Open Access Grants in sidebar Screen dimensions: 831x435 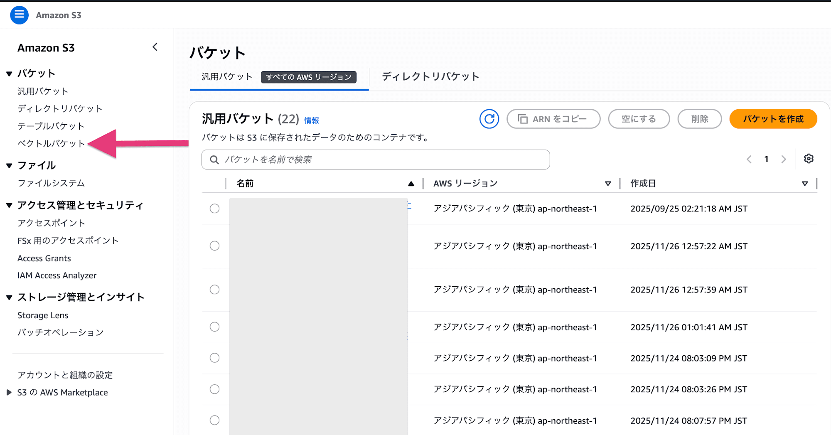tap(44, 258)
